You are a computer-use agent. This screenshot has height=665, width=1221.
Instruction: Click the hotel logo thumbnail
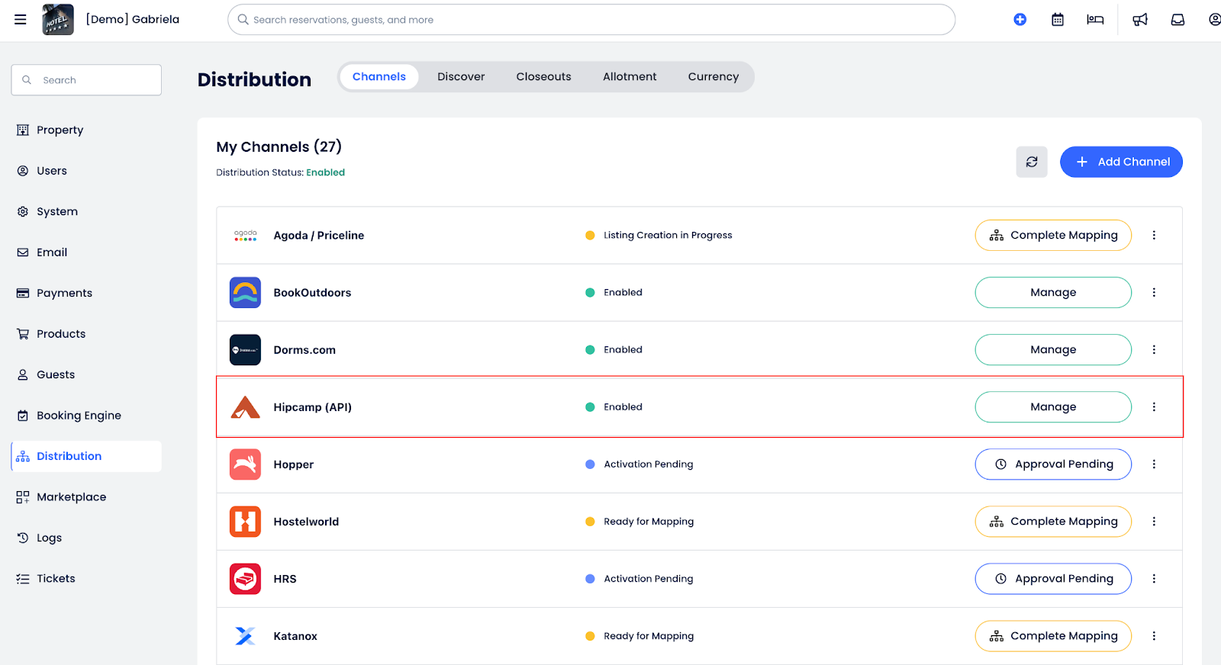(x=58, y=19)
